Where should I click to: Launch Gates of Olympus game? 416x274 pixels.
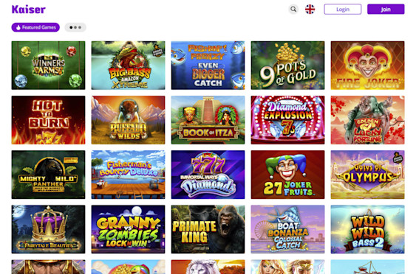click(x=368, y=175)
